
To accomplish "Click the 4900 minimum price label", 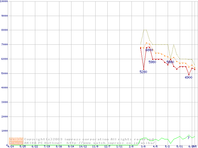I will pos(188,77).
